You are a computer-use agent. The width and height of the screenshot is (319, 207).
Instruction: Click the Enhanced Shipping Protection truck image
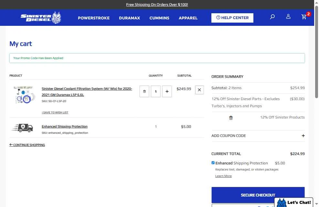[x=22, y=128]
